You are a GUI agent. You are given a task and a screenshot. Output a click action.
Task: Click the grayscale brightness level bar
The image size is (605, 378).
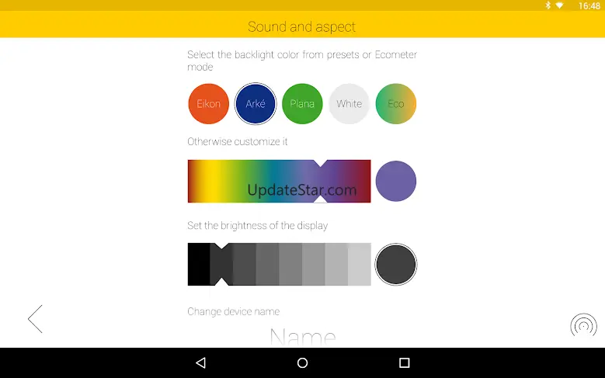[x=280, y=264]
